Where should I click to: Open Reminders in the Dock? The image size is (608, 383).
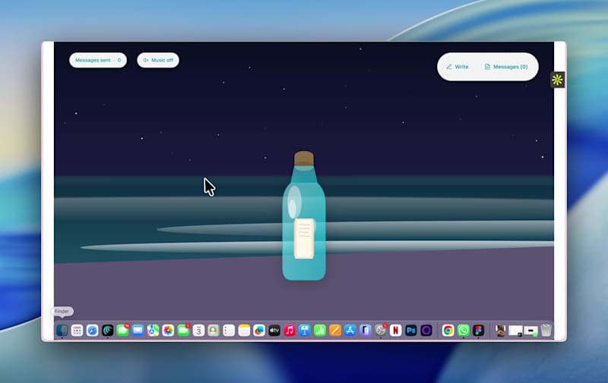(x=229, y=331)
